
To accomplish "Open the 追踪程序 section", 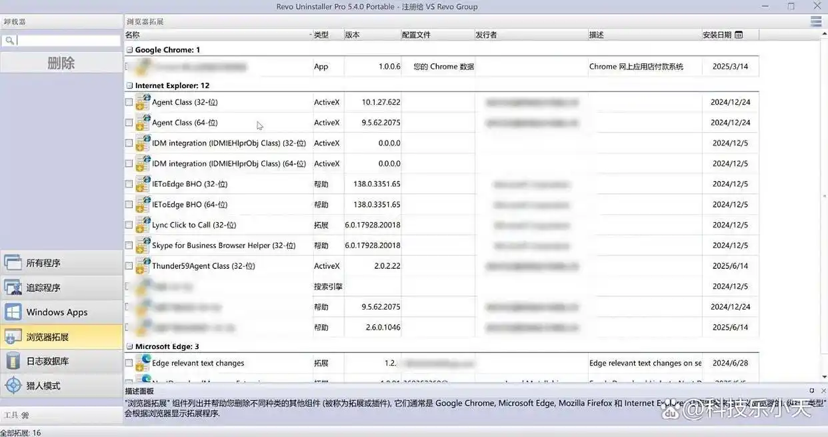I will [61, 288].
